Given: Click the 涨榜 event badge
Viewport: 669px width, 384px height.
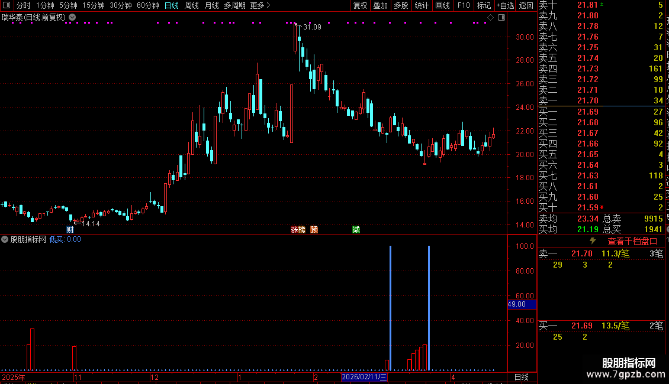Looking at the screenshot, I should (x=298, y=229).
